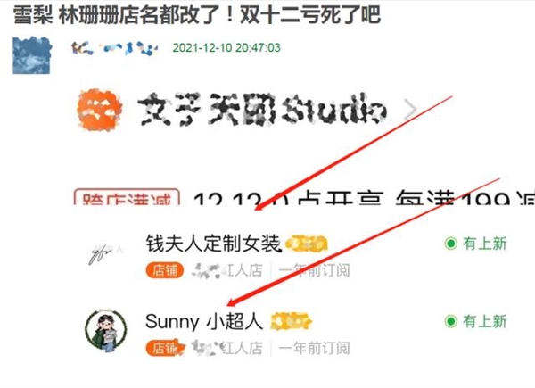
Task: Click the green 有上新 indicator for 钱夫人定制女装
Action: coord(475,244)
